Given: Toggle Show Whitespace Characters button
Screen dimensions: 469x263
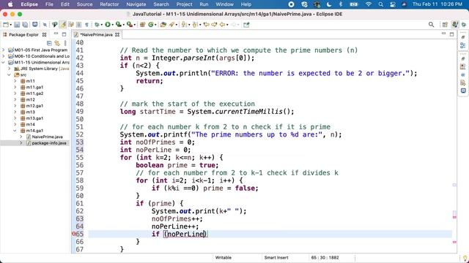Looking at the screenshot, I should (x=86, y=25).
